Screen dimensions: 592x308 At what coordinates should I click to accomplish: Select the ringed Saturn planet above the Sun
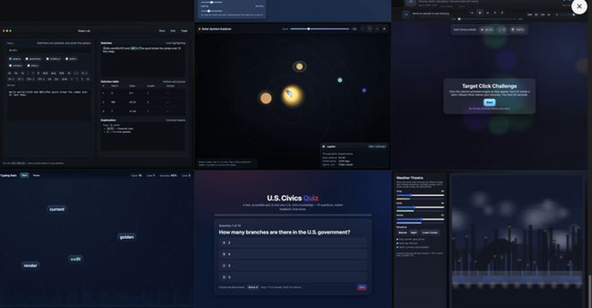pyautogui.click(x=299, y=67)
